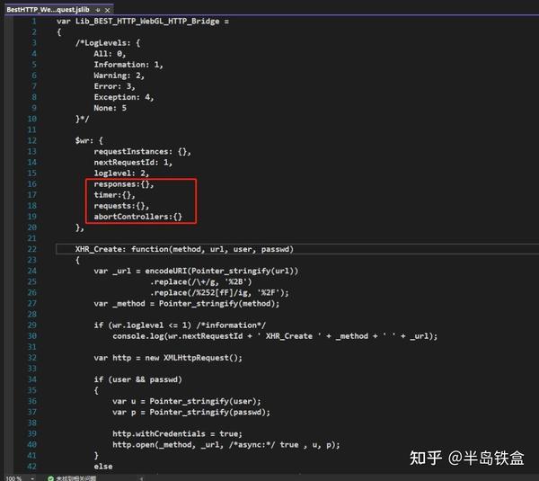Click the 'Exception: 4,' line
The width and height of the screenshot is (539, 481).
[124, 97]
